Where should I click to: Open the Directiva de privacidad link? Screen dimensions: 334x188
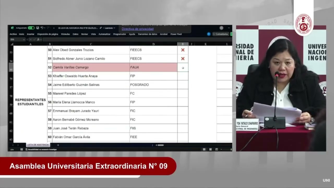(138, 29)
